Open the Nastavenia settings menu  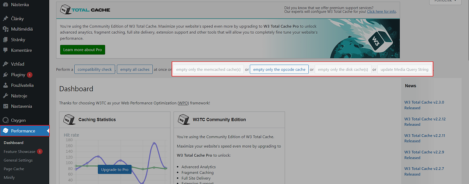click(x=21, y=106)
